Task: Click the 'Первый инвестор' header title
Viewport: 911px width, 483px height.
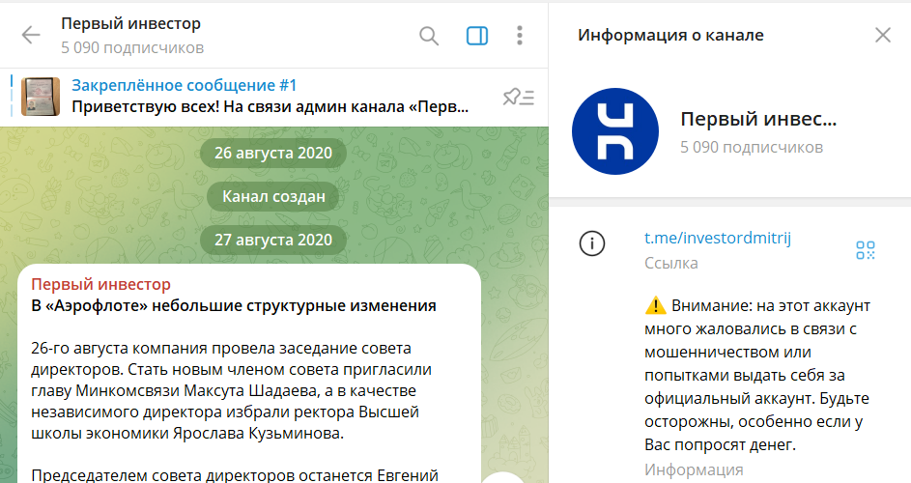Action: 130,24
